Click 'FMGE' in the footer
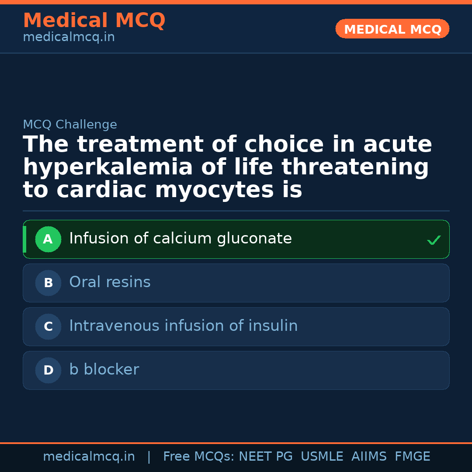This screenshot has height=472, width=472. (413, 457)
